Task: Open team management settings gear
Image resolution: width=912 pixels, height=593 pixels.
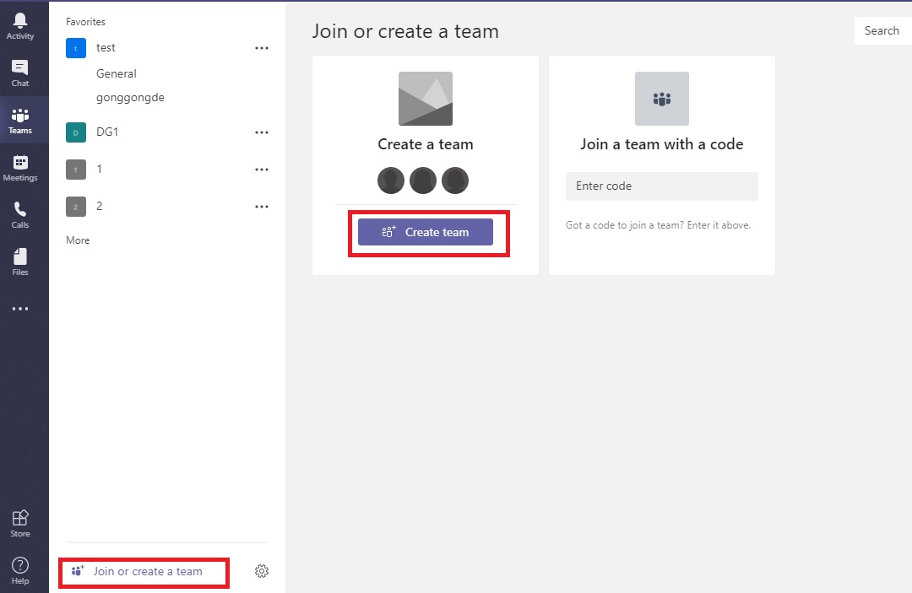Action: point(262,572)
